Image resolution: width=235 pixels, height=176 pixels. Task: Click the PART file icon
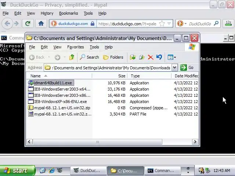click(x=31, y=114)
